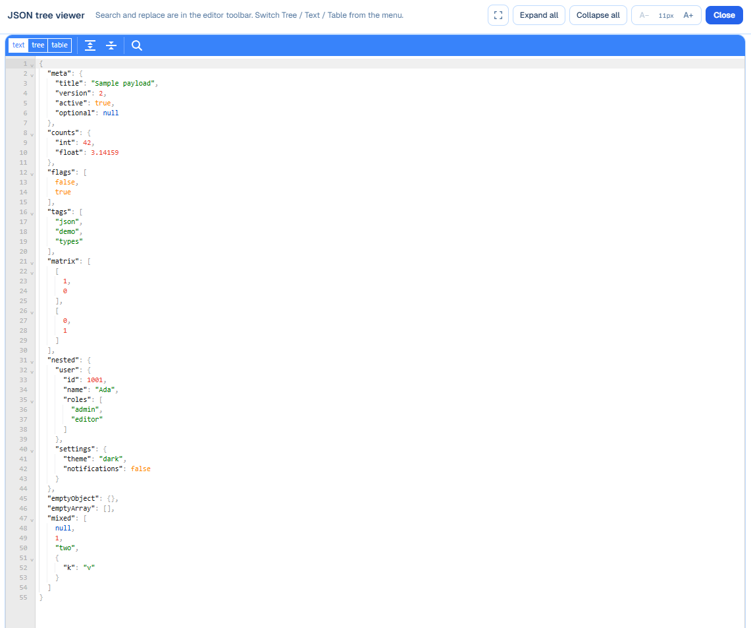The height and width of the screenshot is (628, 751).
Task: Click line number 30 in gutter
Action: [x=24, y=351]
